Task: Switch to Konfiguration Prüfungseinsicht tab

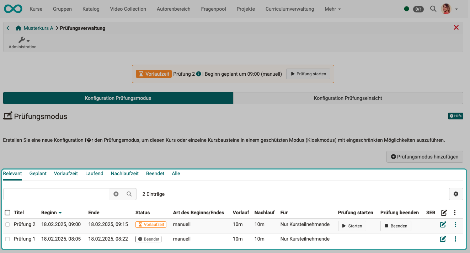Action: click(x=348, y=98)
